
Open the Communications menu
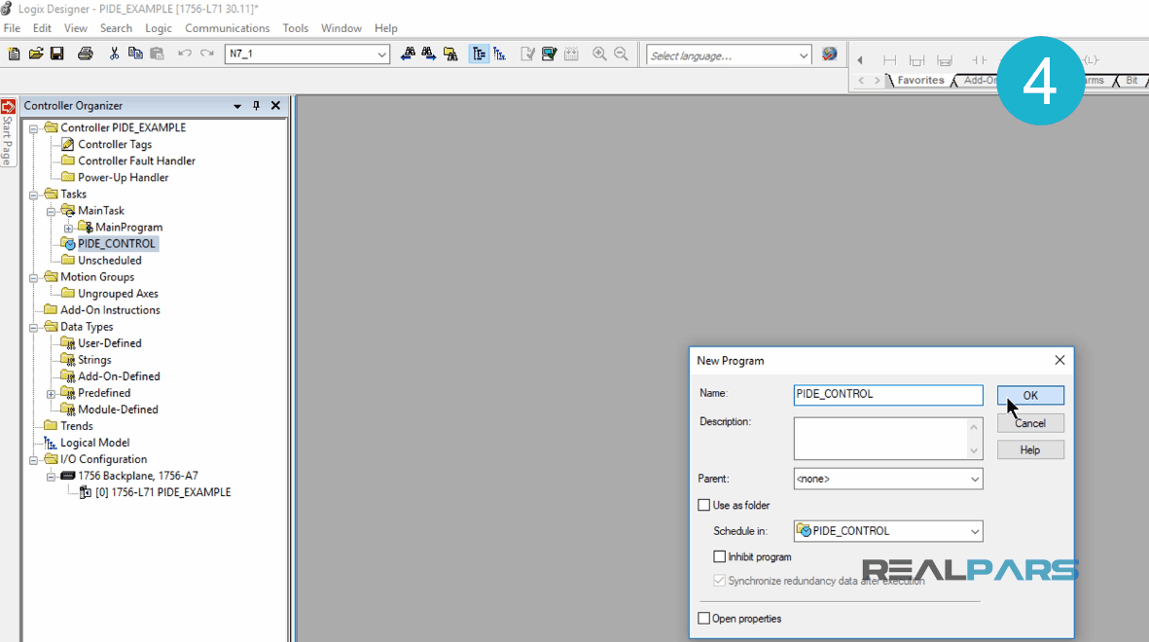point(227,28)
